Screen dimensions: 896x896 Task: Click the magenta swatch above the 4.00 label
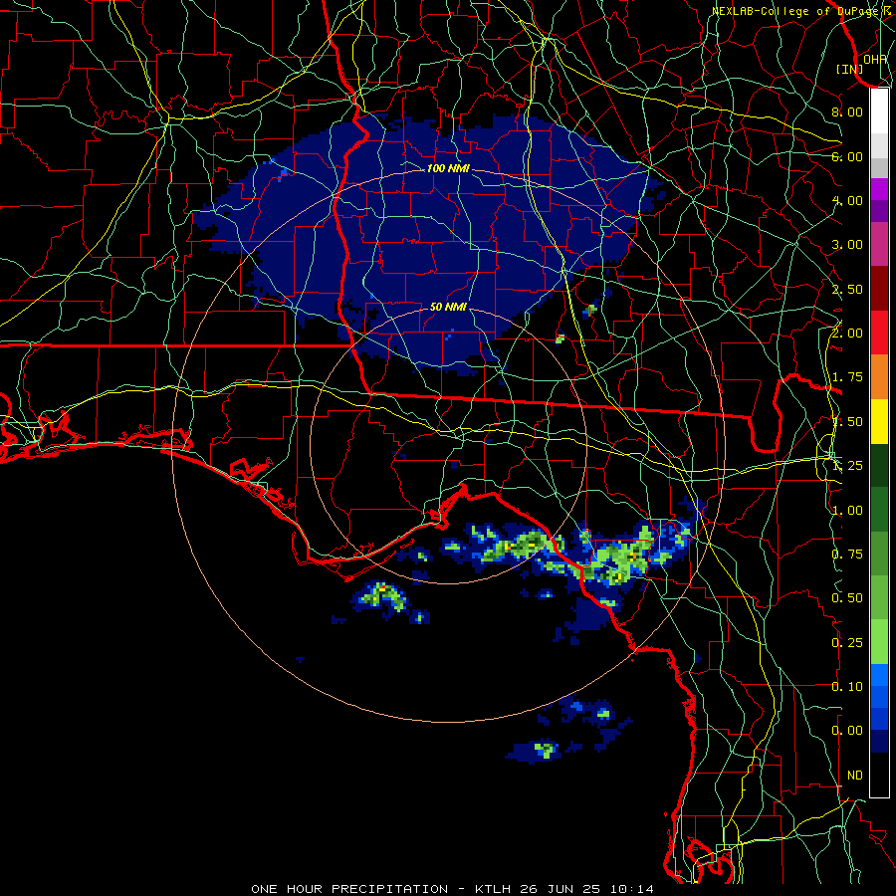[x=879, y=189]
